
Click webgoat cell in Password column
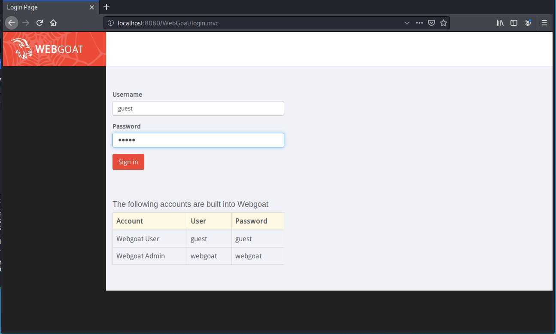tap(258, 256)
